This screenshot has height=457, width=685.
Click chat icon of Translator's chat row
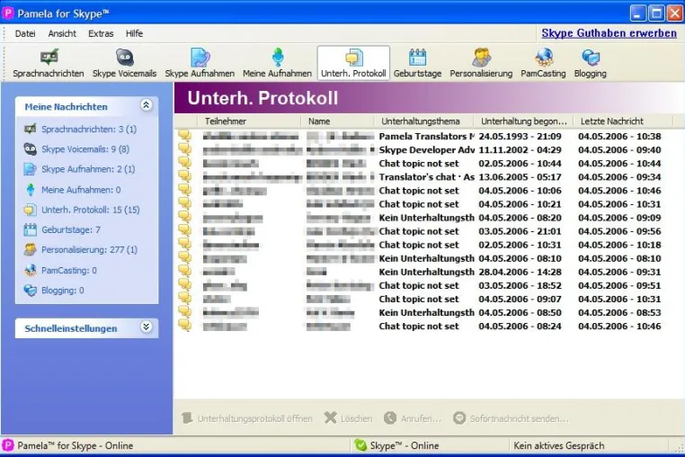click(x=185, y=175)
